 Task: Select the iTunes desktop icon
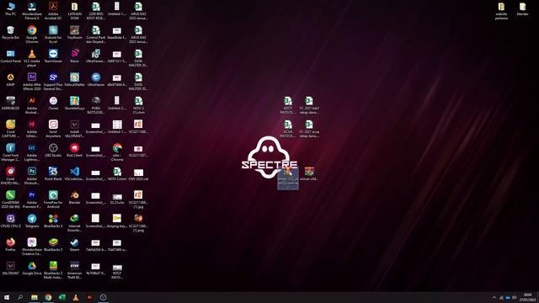[x=53, y=104]
